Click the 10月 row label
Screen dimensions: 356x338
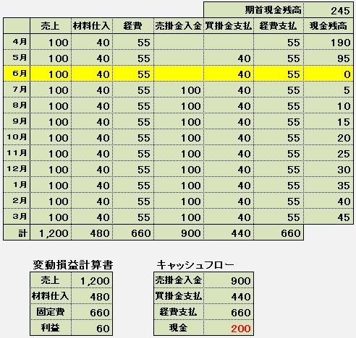[x=17, y=137]
